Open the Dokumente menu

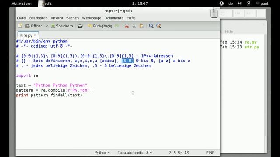tap(114, 18)
